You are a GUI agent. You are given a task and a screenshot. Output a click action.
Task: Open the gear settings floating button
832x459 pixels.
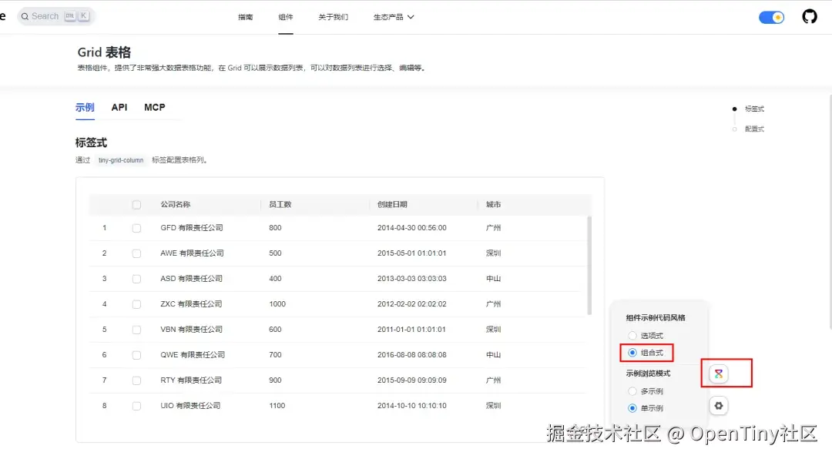(x=719, y=406)
